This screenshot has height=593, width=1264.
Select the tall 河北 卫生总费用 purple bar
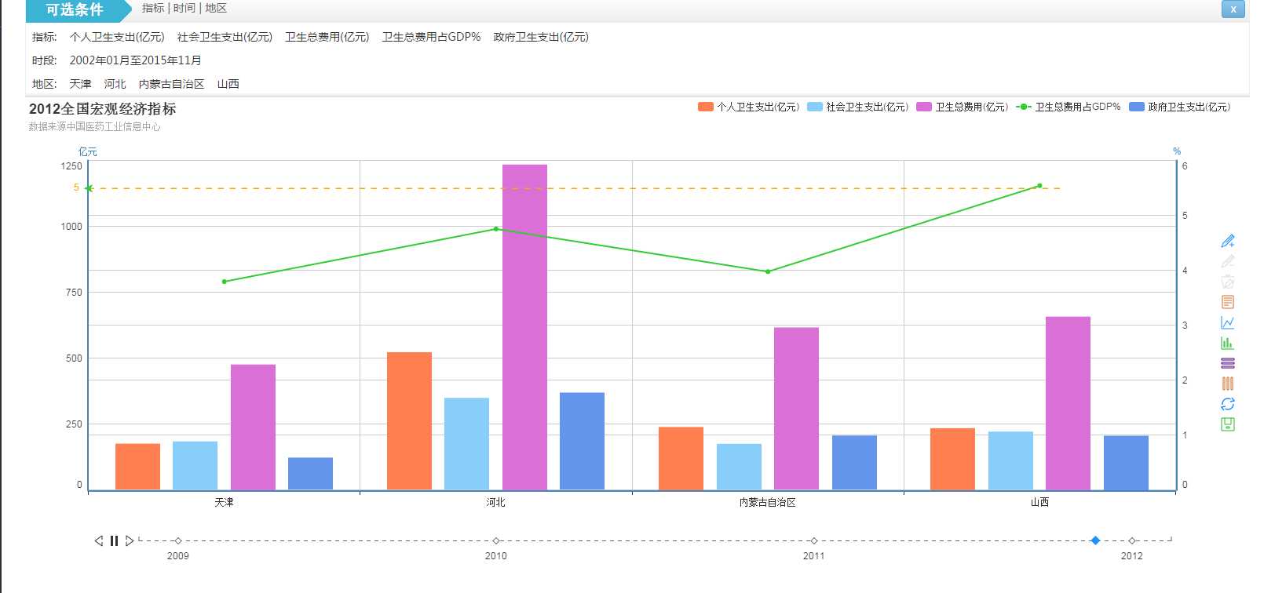[x=524, y=327]
